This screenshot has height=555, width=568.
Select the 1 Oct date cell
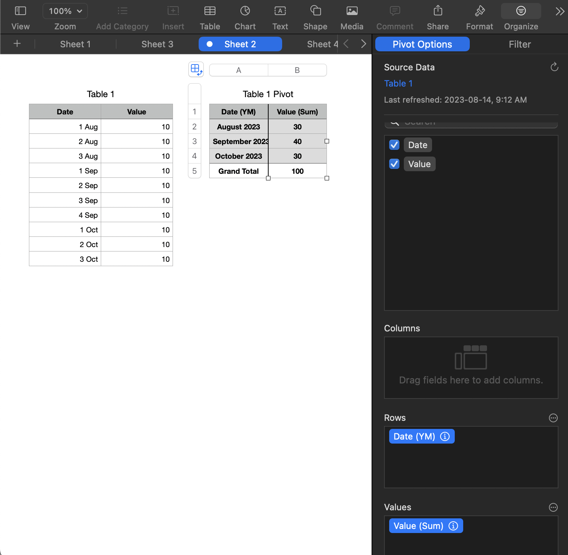coord(65,229)
